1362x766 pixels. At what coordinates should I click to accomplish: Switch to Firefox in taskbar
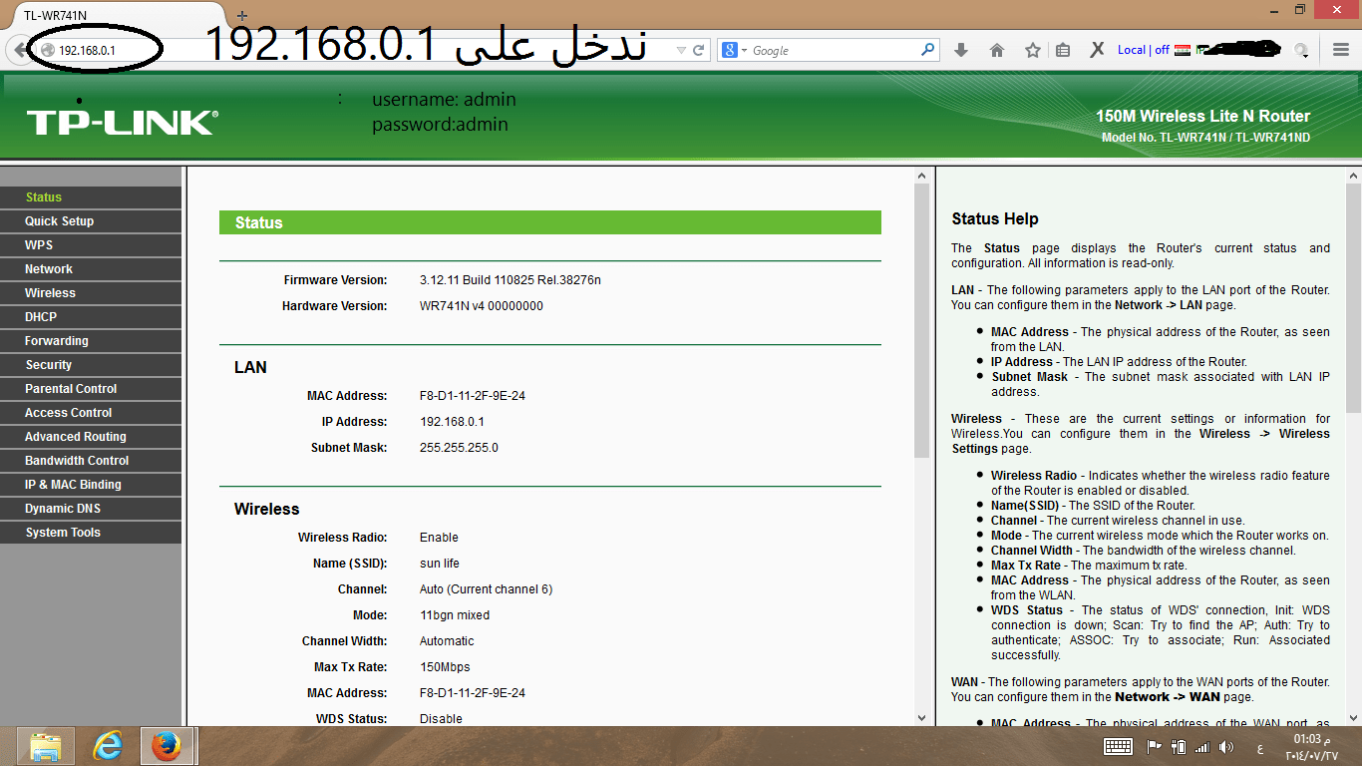click(168, 746)
